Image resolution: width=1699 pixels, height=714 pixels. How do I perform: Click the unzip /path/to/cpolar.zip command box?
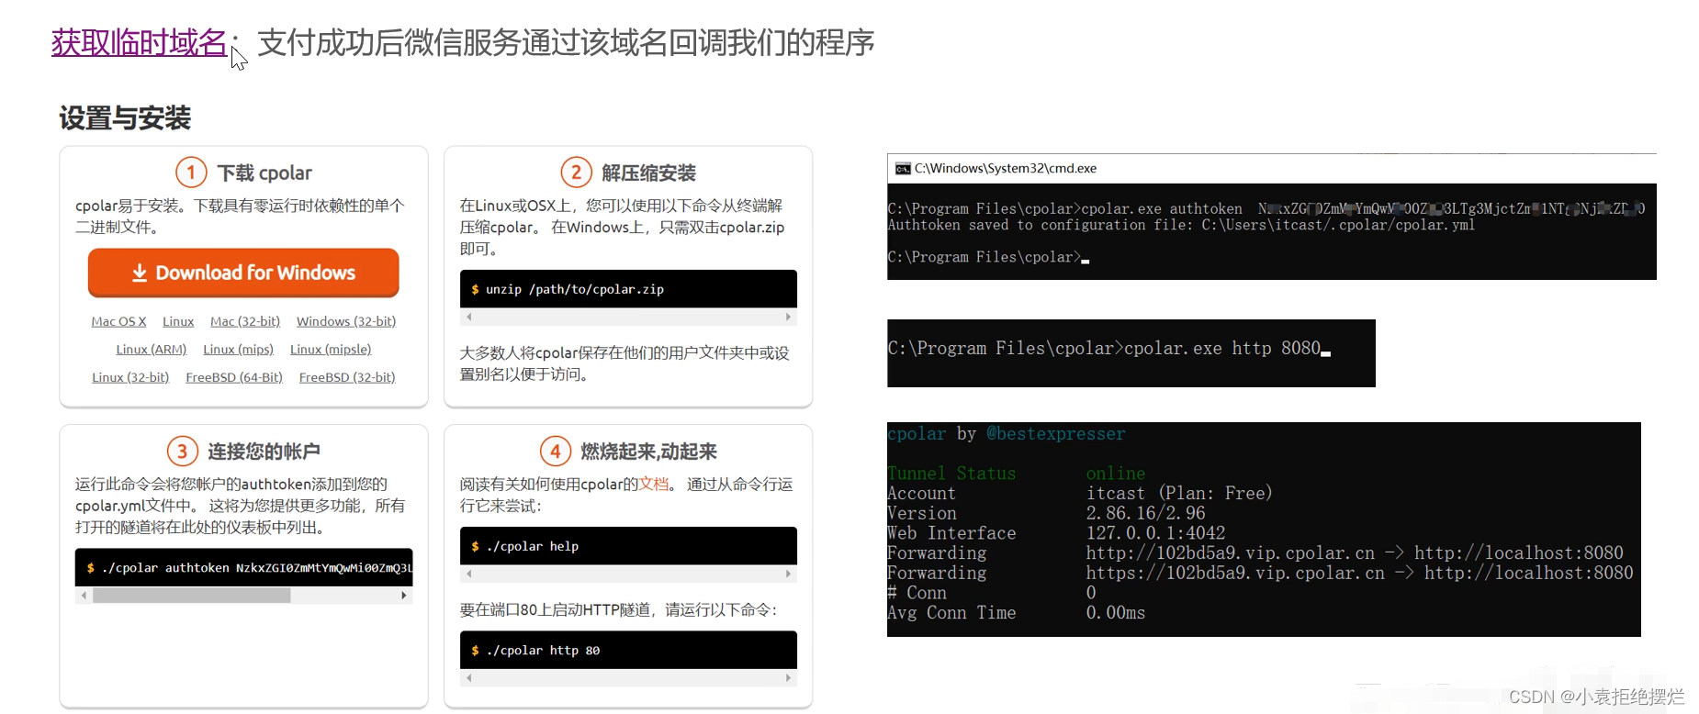point(628,289)
